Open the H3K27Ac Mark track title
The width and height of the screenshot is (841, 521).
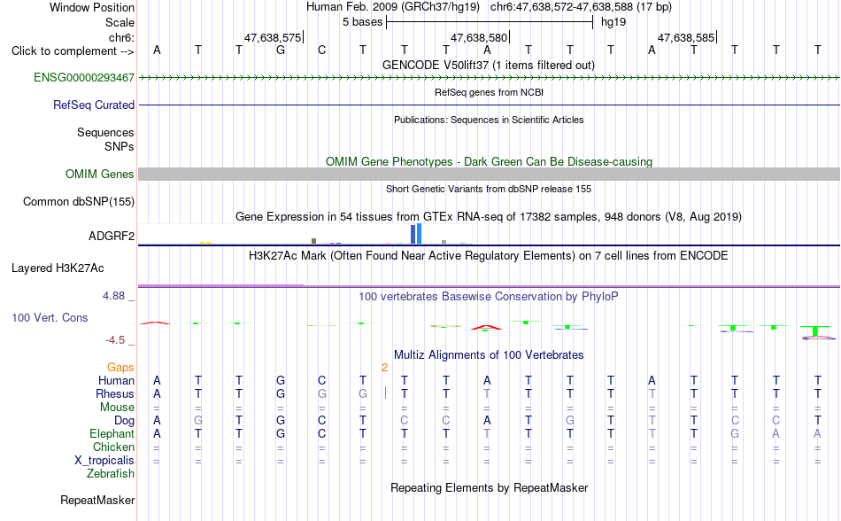point(488,255)
